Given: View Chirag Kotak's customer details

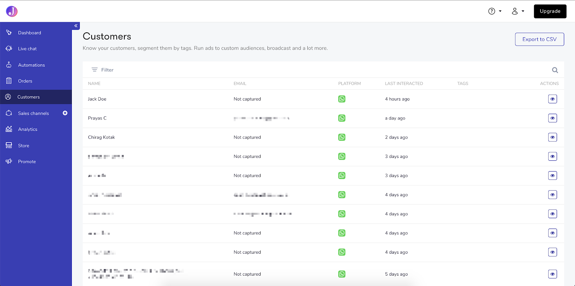Looking at the screenshot, I should pyautogui.click(x=552, y=137).
